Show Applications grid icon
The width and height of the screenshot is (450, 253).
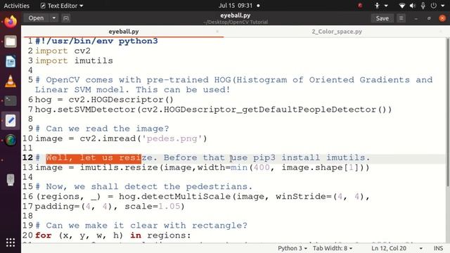11,242
